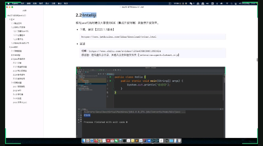Jump to outline section 2.4.1
Screen dimensions: 263x146
19,87
